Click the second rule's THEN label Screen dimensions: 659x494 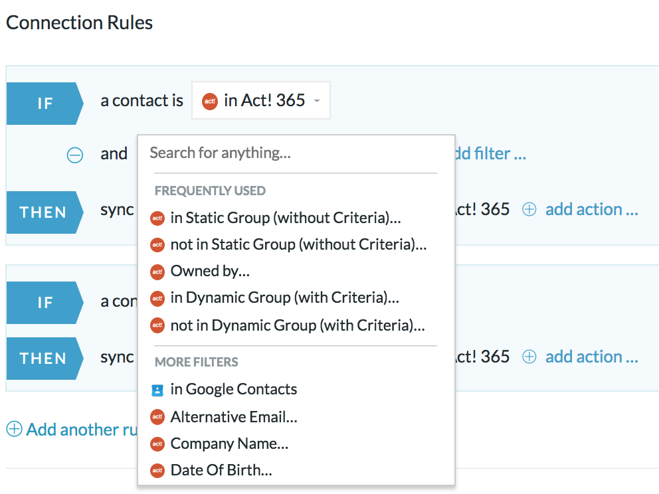[x=45, y=359]
